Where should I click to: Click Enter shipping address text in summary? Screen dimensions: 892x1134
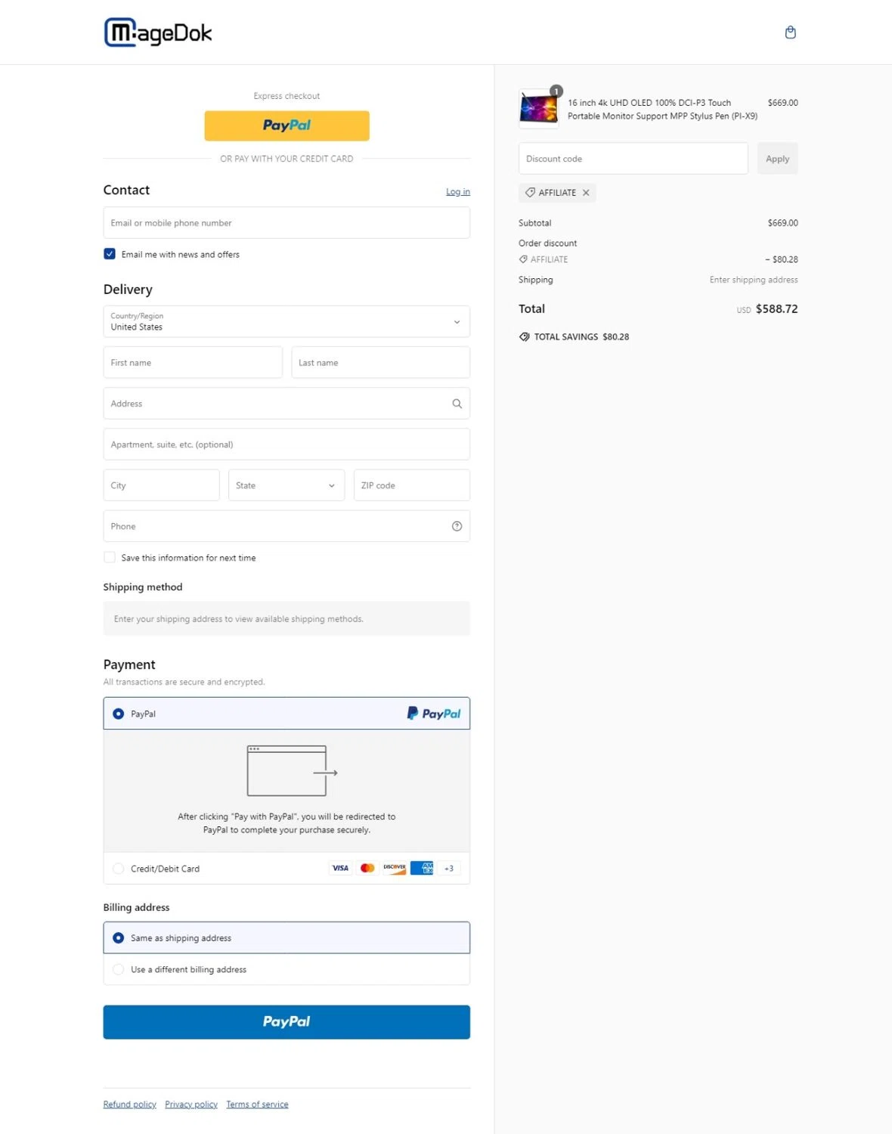(x=754, y=280)
